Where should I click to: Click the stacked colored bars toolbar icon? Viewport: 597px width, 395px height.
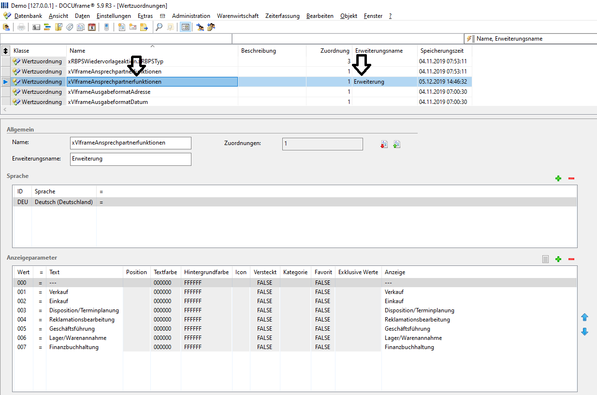47,27
